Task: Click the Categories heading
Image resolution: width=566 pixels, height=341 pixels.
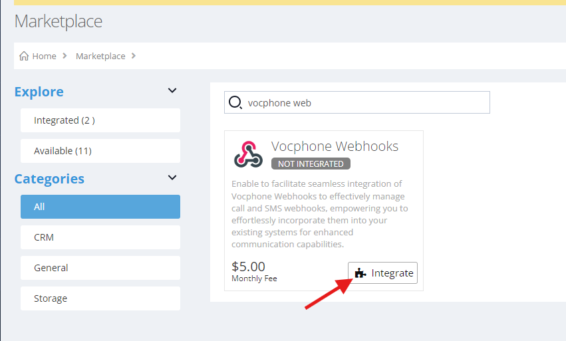Action: (49, 179)
